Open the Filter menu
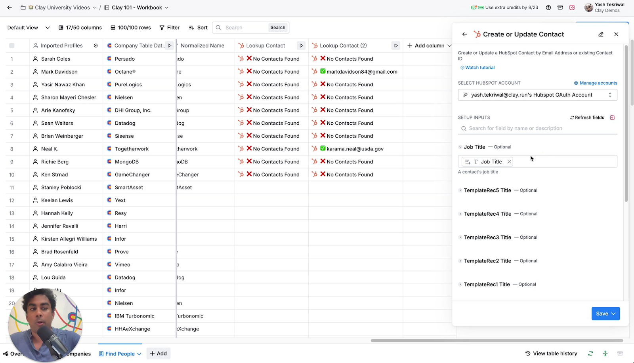Viewport: 634px width, 363px height. coord(170,28)
